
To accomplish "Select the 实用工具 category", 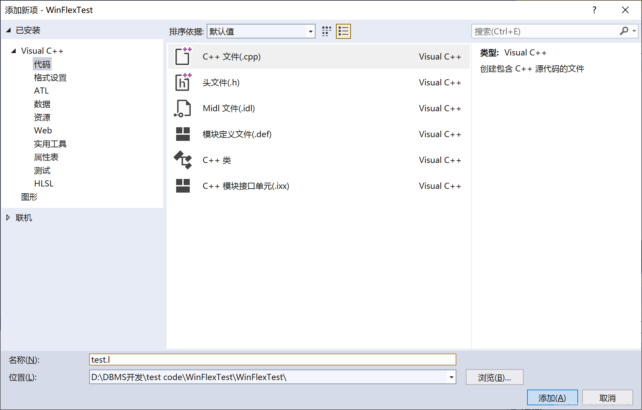I will (50, 144).
